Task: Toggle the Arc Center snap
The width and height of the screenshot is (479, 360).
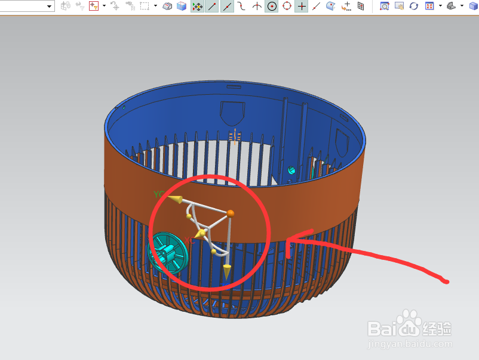Action: (272, 7)
